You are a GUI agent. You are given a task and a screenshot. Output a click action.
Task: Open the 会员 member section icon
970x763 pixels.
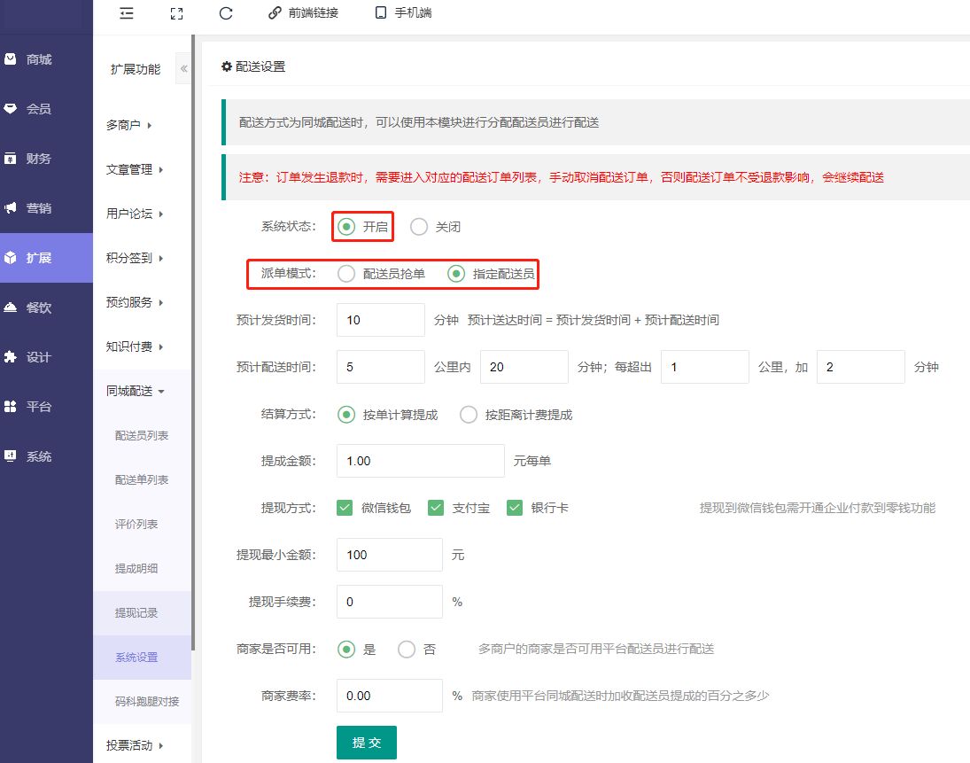pos(11,109)
